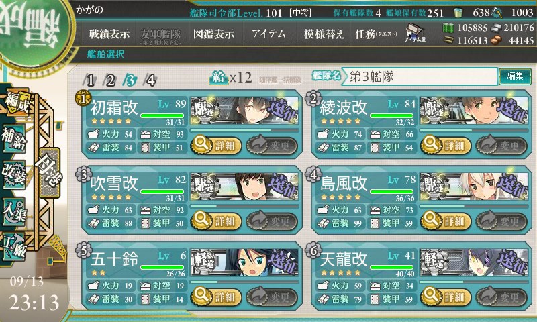Open the 入渠 (Docking) sidebar icon

(x=14, y=211)
